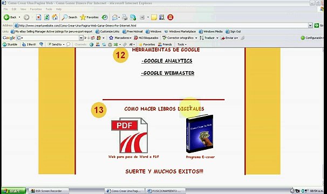
Task: Click the green Go arrow button
Action: tap(317, 25)
